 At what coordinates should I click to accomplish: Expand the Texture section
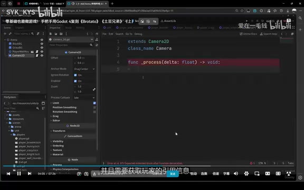coord(56,150)
